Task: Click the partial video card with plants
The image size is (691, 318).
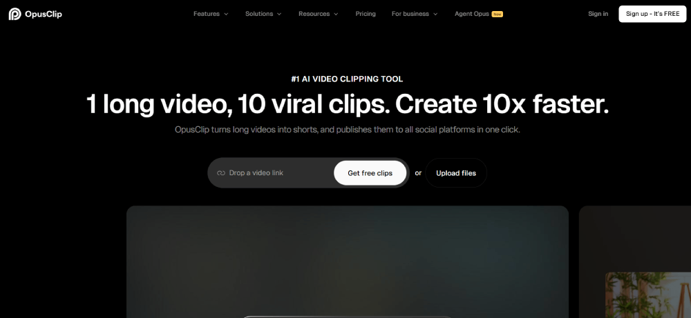Action: [635, 261]
